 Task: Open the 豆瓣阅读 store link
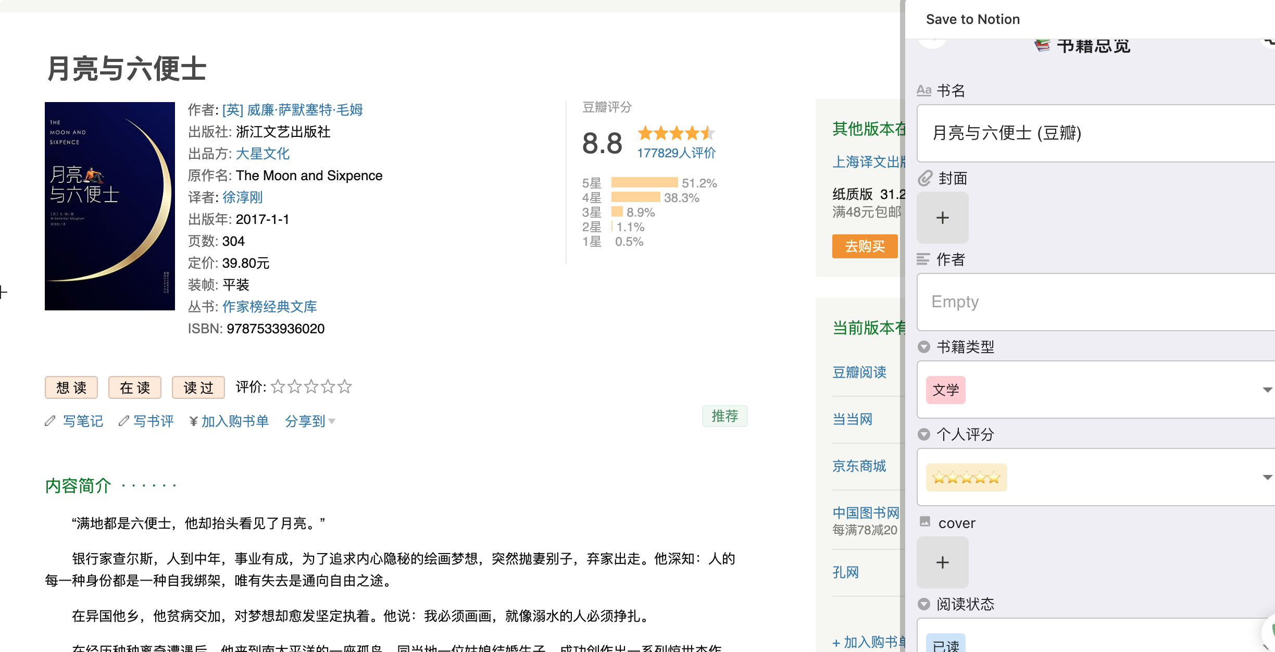(x=859, y=372)
